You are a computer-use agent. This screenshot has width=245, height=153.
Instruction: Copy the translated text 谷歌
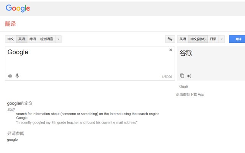coord(182,76)
